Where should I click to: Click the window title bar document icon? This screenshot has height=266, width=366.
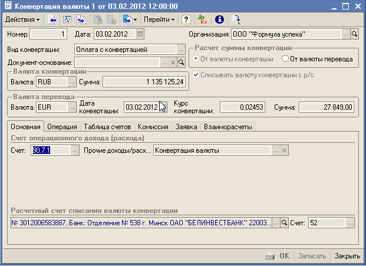(8, 6)
